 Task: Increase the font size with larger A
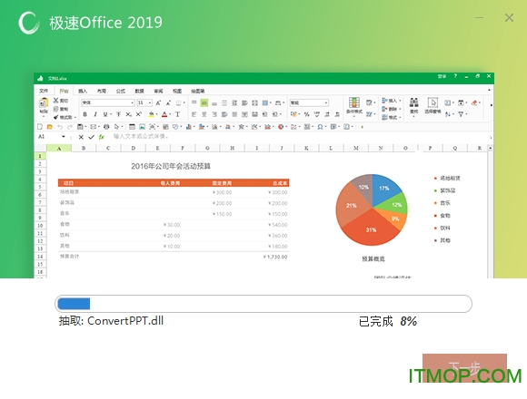tap(158, 103)
